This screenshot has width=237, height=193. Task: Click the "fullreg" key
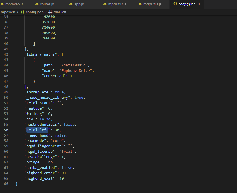click(34, 114)
